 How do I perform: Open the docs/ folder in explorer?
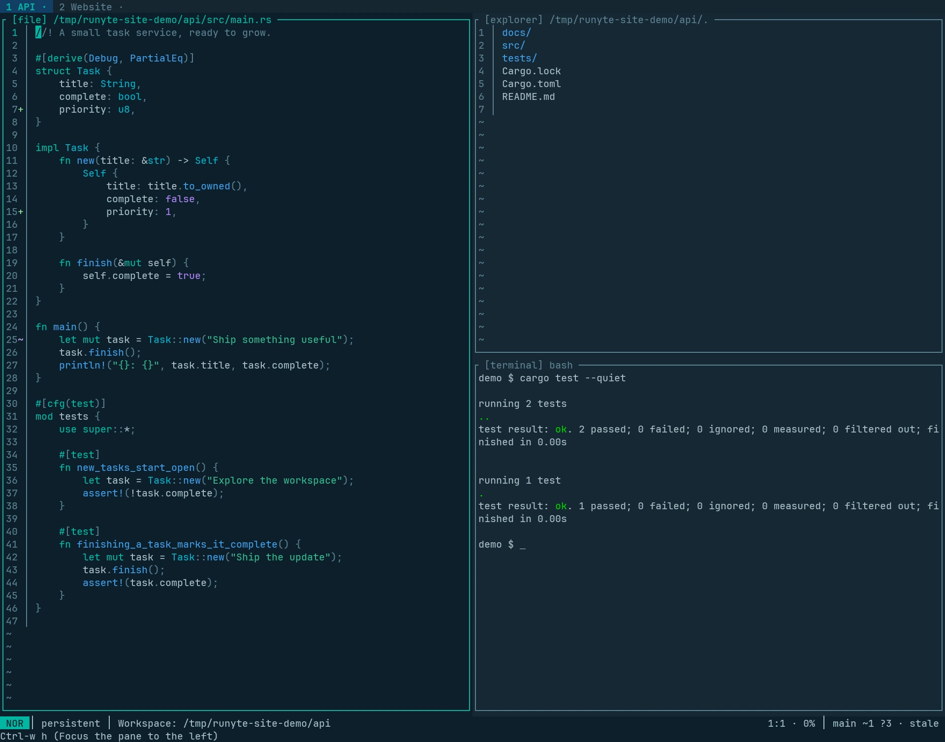[516, 33]
